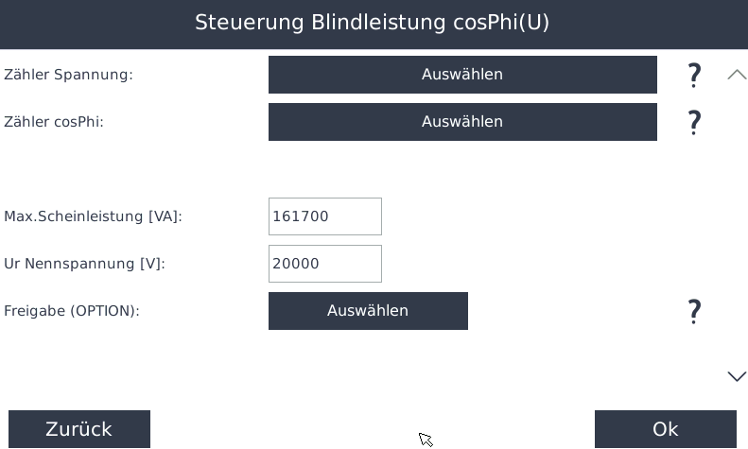Image resolution: width=748 pixels, height=449 pixels.
Task: Open the Zähler cosPhi Auswählen selector
Action: tap(462, 122)
